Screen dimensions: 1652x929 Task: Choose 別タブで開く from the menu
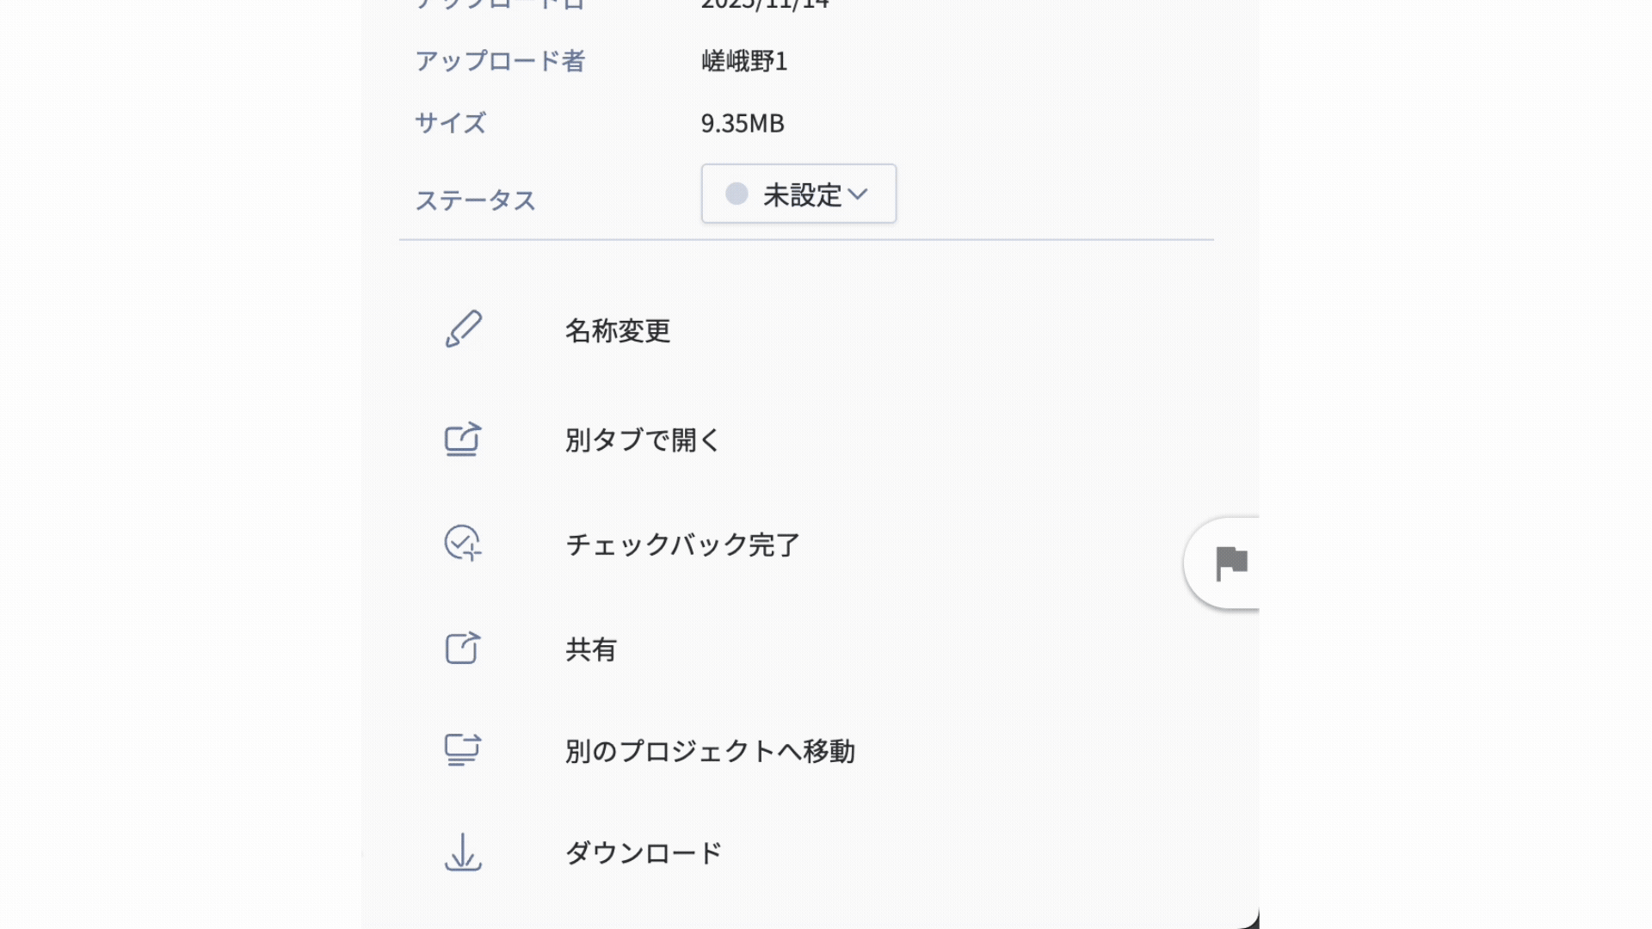(x=642, y=440)
